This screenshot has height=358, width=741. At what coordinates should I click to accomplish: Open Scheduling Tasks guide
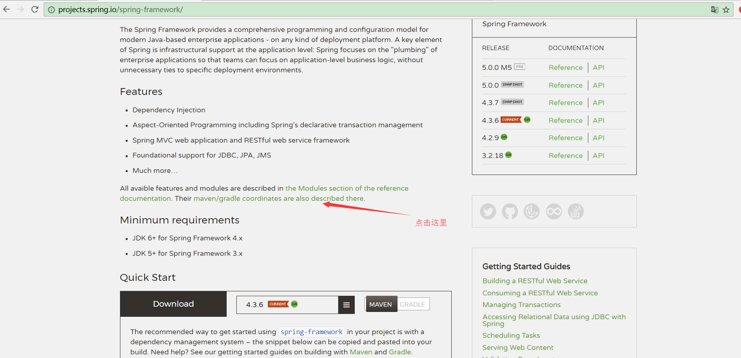511,335
